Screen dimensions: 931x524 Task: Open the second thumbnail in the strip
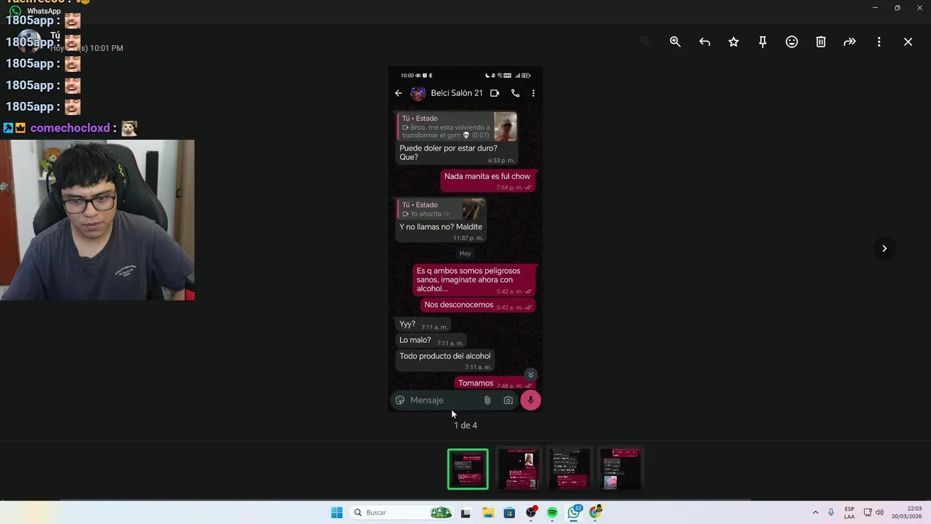519,469
